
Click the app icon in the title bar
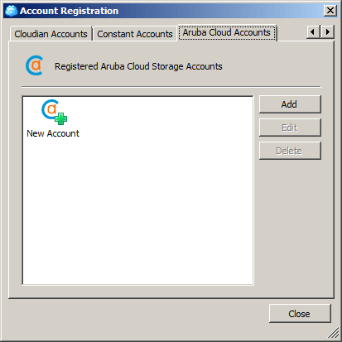12,11
